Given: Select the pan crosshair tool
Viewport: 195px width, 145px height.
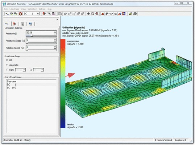Looking at the screenshot, I should [88, 14].
